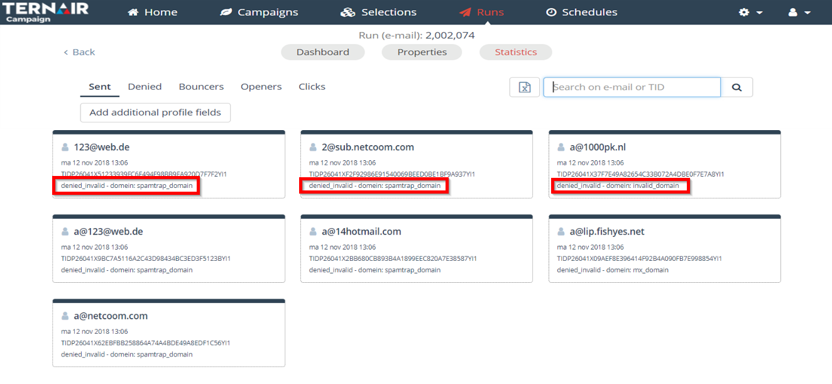This screenshot has width=832, height=384.
Task: Open the a@123@web.de recipient card
Action: click(x=168, y=248)
